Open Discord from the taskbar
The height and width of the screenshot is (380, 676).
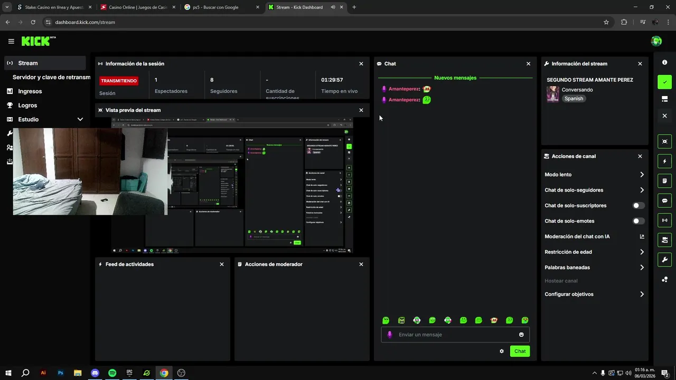pos(95,373)
